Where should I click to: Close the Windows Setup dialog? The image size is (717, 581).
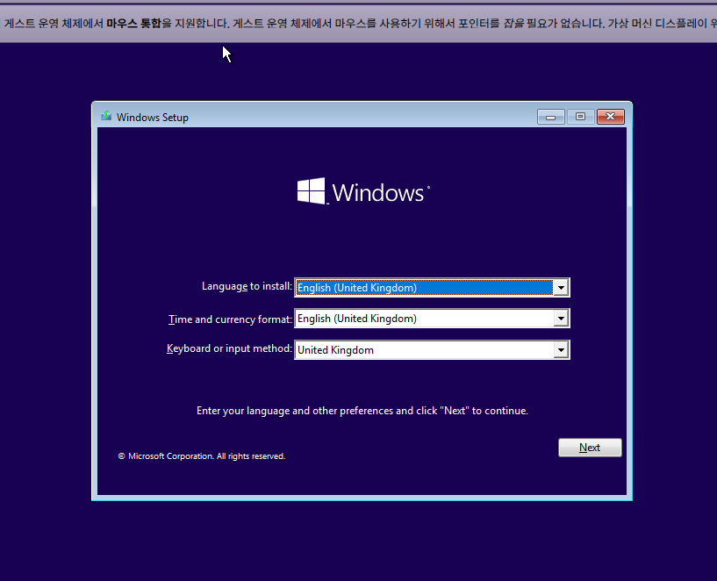pyautogui.click(x=611, y=117)
